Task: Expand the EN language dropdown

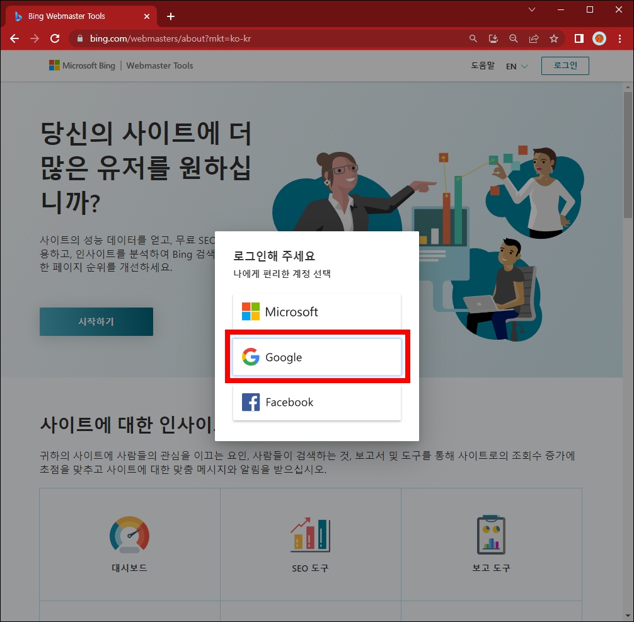Action: click(517, 66)
